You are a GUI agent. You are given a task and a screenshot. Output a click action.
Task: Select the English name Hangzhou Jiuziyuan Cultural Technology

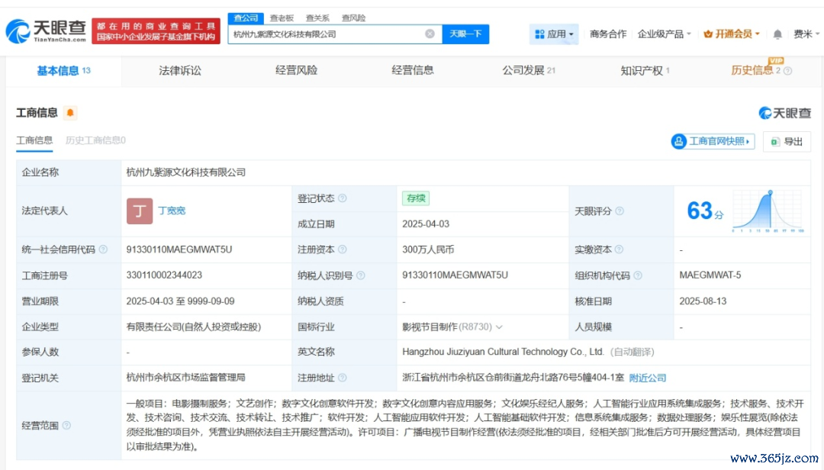[503, 352]
